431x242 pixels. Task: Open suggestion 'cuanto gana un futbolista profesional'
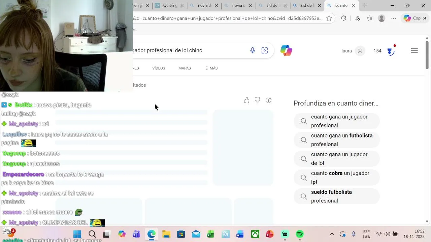(337, 140)
